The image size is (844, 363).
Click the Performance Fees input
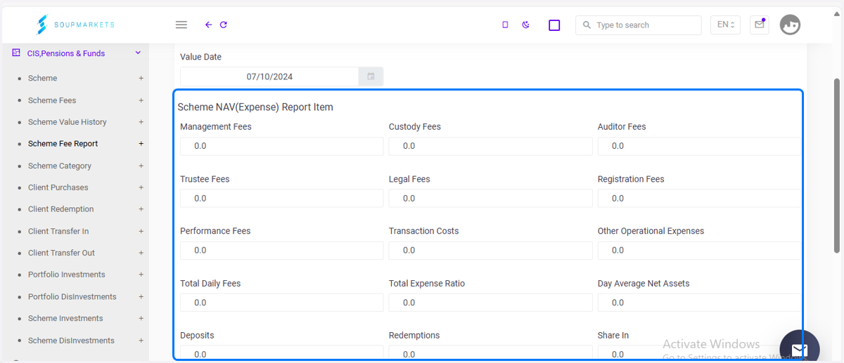281,250
